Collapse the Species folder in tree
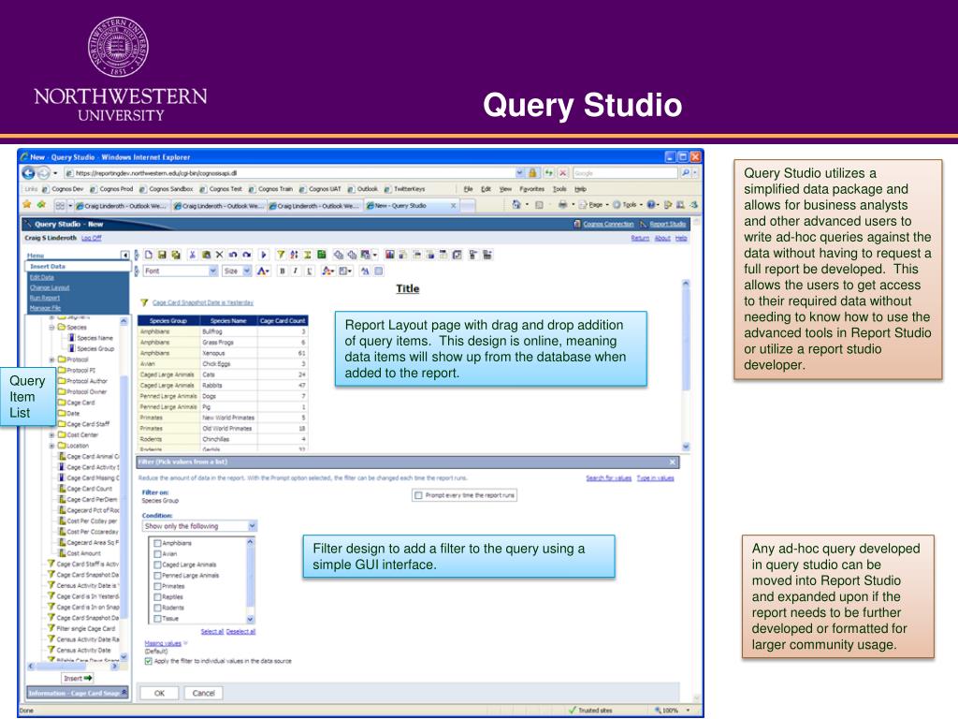This screenshot has height=719, width=958. [52, 327]
